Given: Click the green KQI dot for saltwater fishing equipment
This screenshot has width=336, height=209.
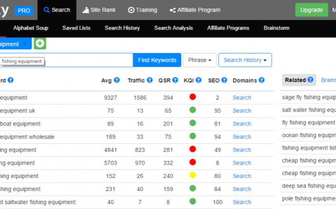Looking at the screenshot, I should point(192,201).
